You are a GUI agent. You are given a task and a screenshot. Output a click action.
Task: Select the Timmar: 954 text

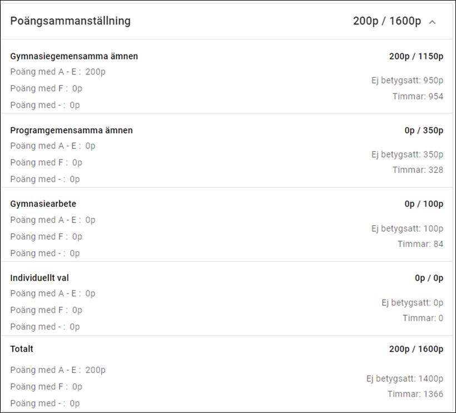pos(418,96)
